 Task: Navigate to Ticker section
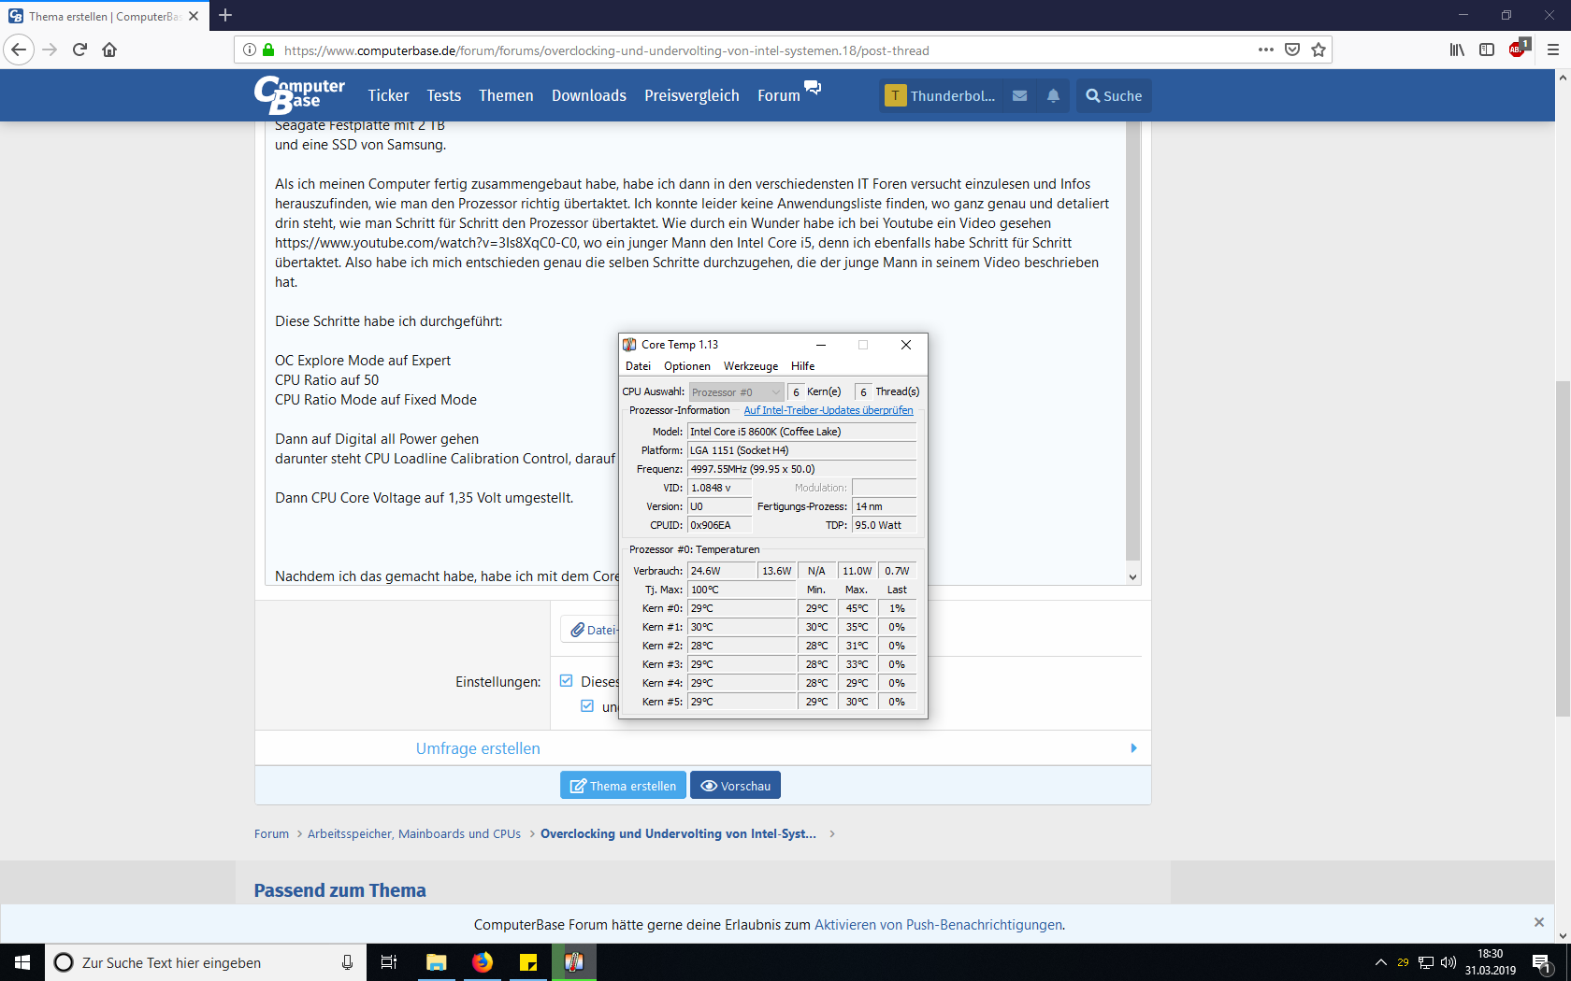click(388, 95)
